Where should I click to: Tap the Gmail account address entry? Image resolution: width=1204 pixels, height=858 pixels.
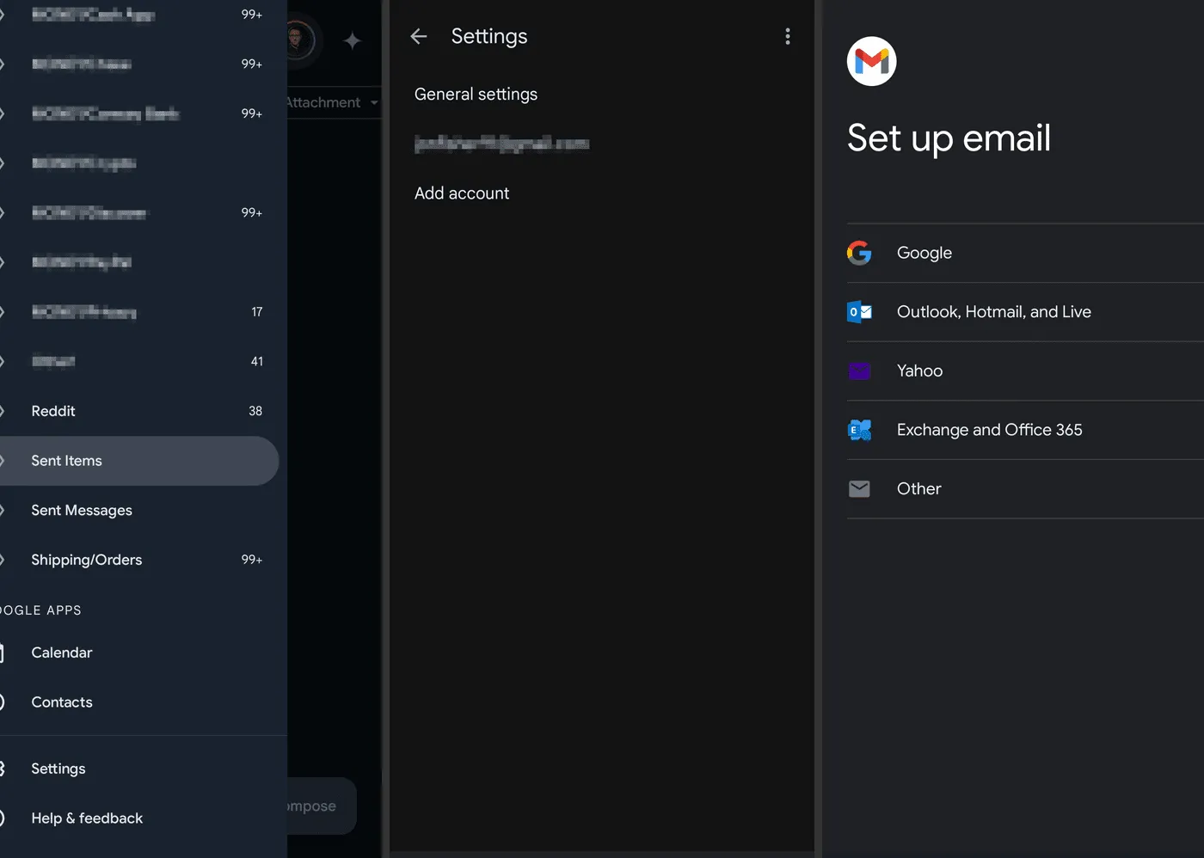[502, 143]
